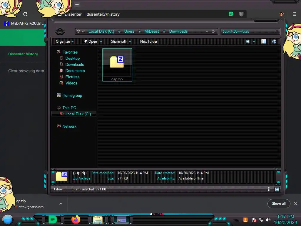This screenshot has height=226, width=301.
Task: Click the Downloads breadcrumb segment
Action: [x=178, y=31]
